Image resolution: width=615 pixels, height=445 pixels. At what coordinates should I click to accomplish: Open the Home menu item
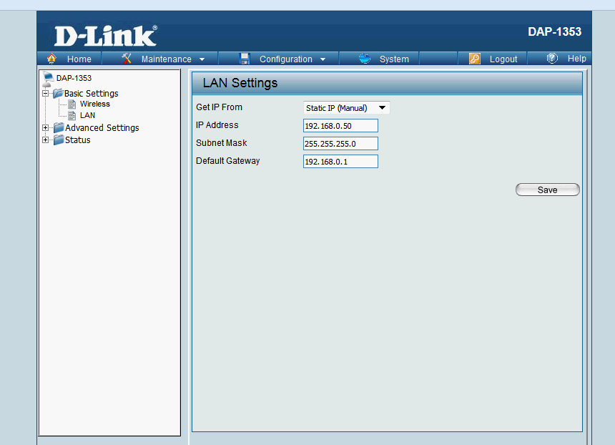coord(79,59)
